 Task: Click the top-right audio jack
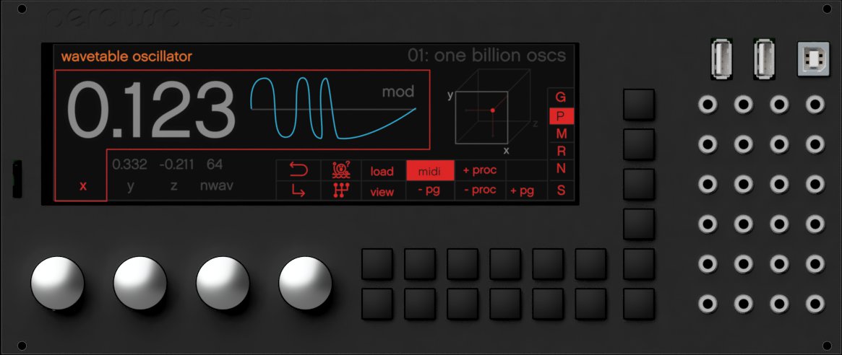click(x=815, y=105)
